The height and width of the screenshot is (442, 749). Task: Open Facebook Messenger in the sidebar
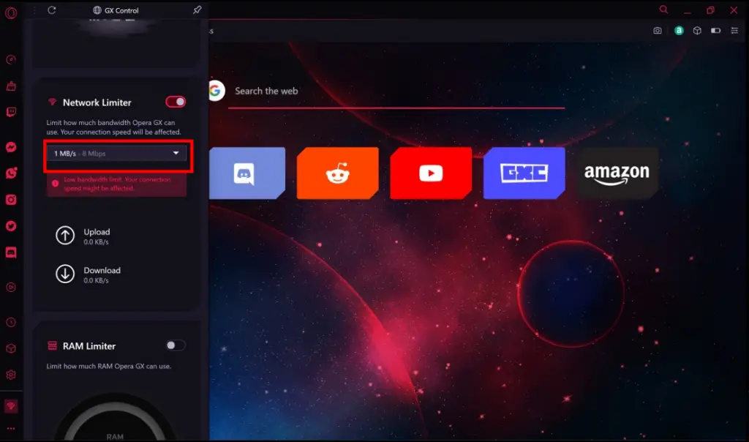coord(11,147)
